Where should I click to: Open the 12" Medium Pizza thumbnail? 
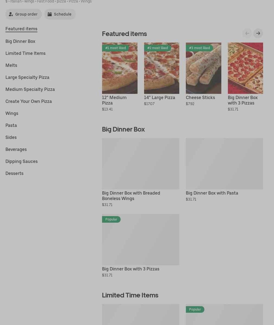[120, 68]
